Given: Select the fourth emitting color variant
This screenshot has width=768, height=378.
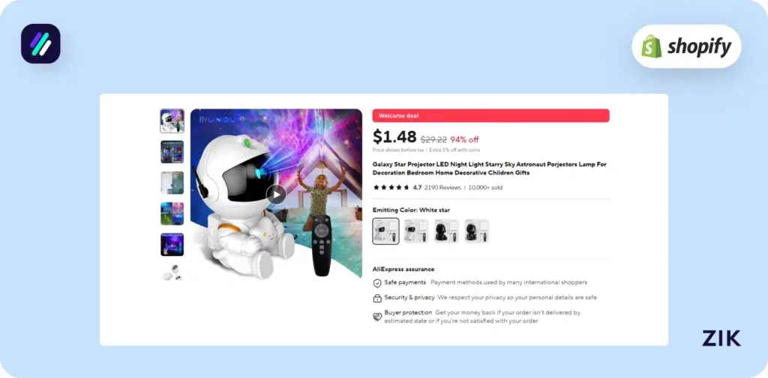Looking at the screenshot, I should (476, 231).
